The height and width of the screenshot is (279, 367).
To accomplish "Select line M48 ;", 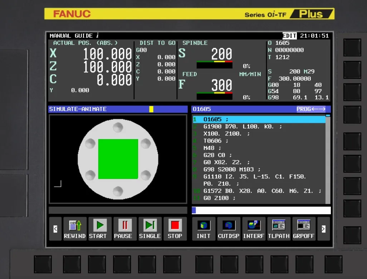I will pyautogui.click(x=259, y=148).
